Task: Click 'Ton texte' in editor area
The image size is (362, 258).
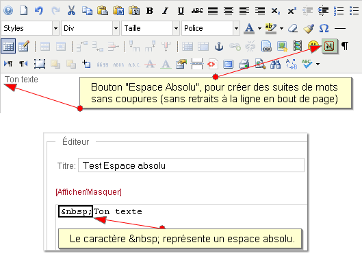Action: [x=21, y=80]
